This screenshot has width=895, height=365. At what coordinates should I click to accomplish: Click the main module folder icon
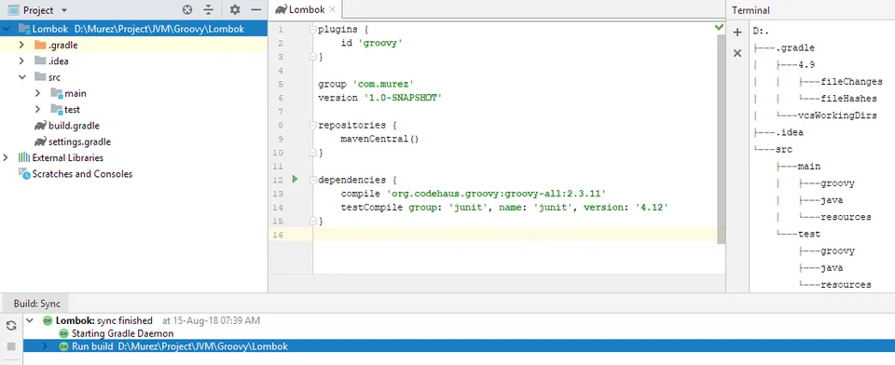[57, 93]
